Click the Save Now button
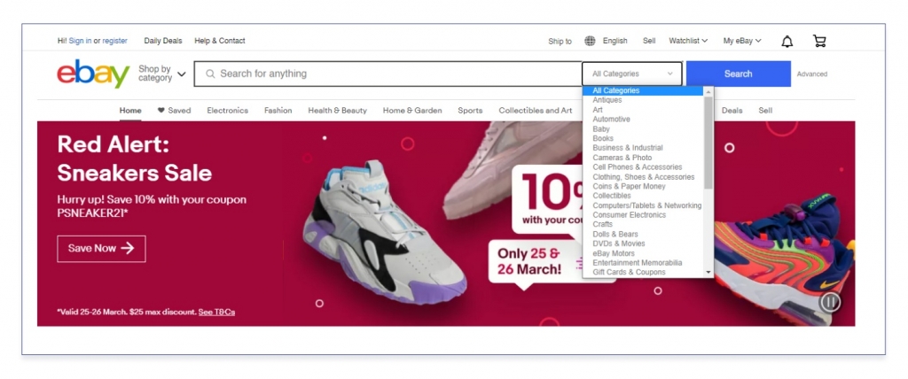 pos(101,248)
